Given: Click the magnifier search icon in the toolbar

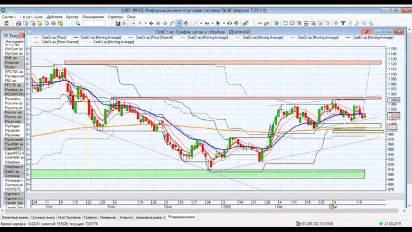Looking at the screenshot, I should [78, 23].
